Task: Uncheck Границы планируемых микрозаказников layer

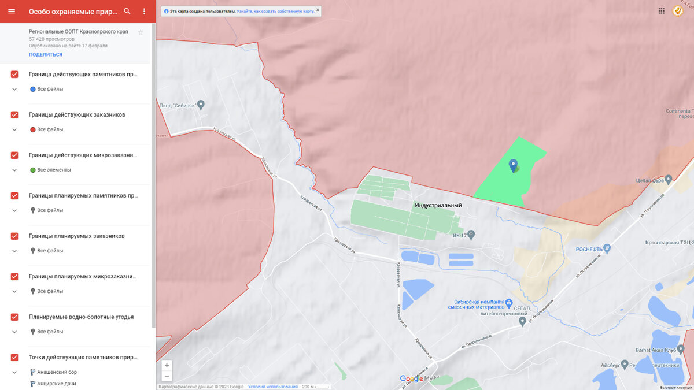Action: click(14, 277)
